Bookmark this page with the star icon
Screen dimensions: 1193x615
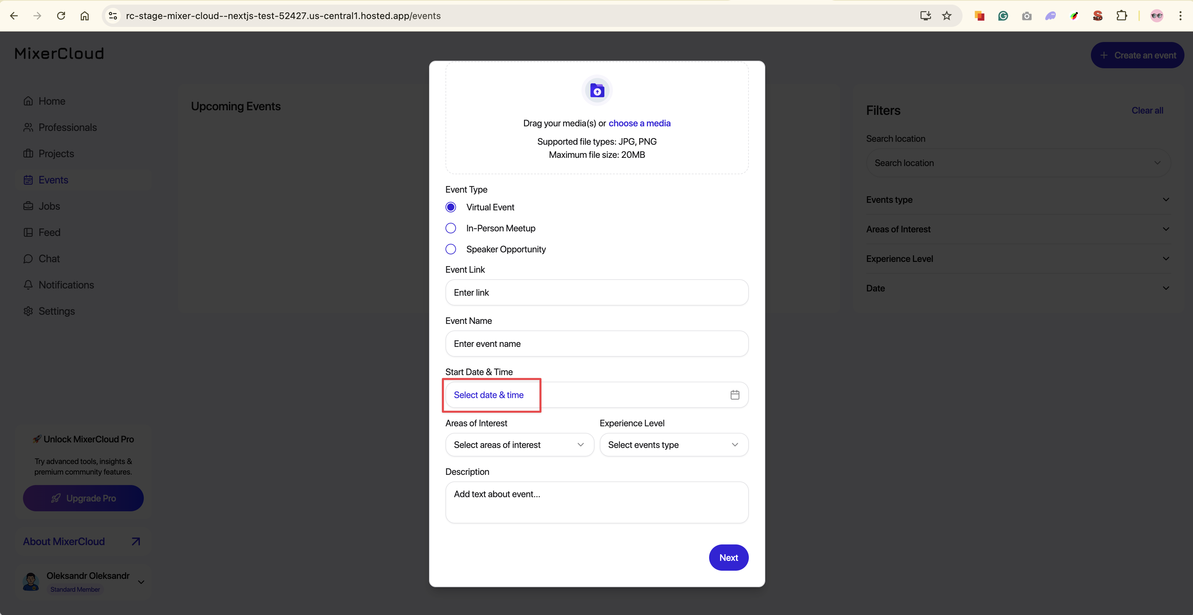(x=947, y=16)
